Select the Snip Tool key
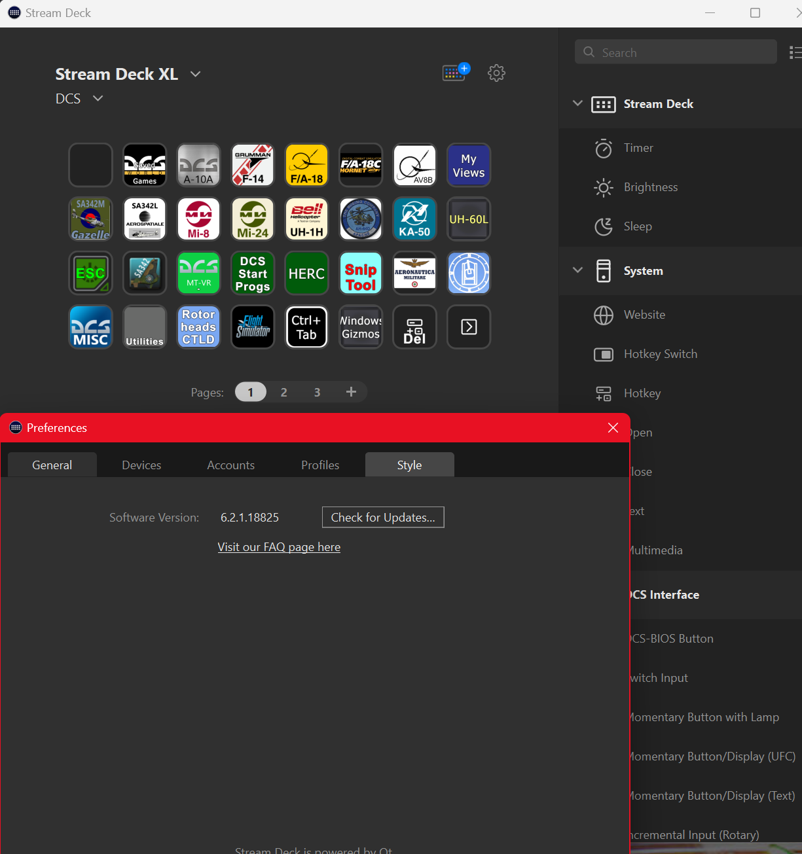The width and height of the screenshot is (802, 854). pyautogui.click(x=361, y=273)
